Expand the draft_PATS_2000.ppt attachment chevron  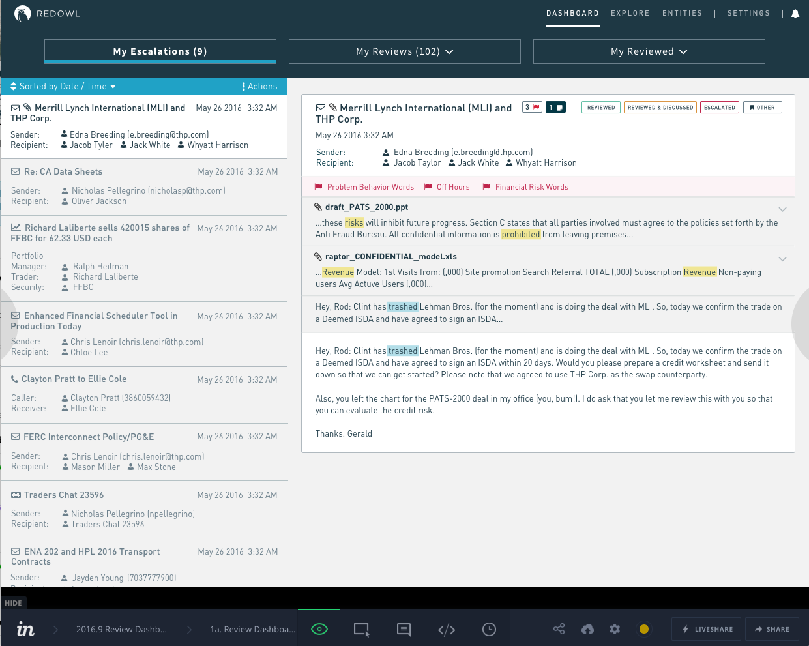click(782, 209)
